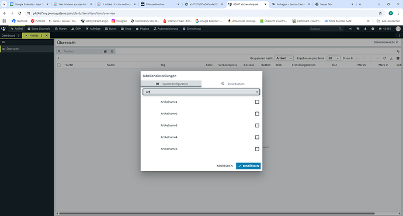Open the Waren menu
Image resolution: width=403 pixels, height=216 pixels.
pyautogui.click(x=61, y=29)
